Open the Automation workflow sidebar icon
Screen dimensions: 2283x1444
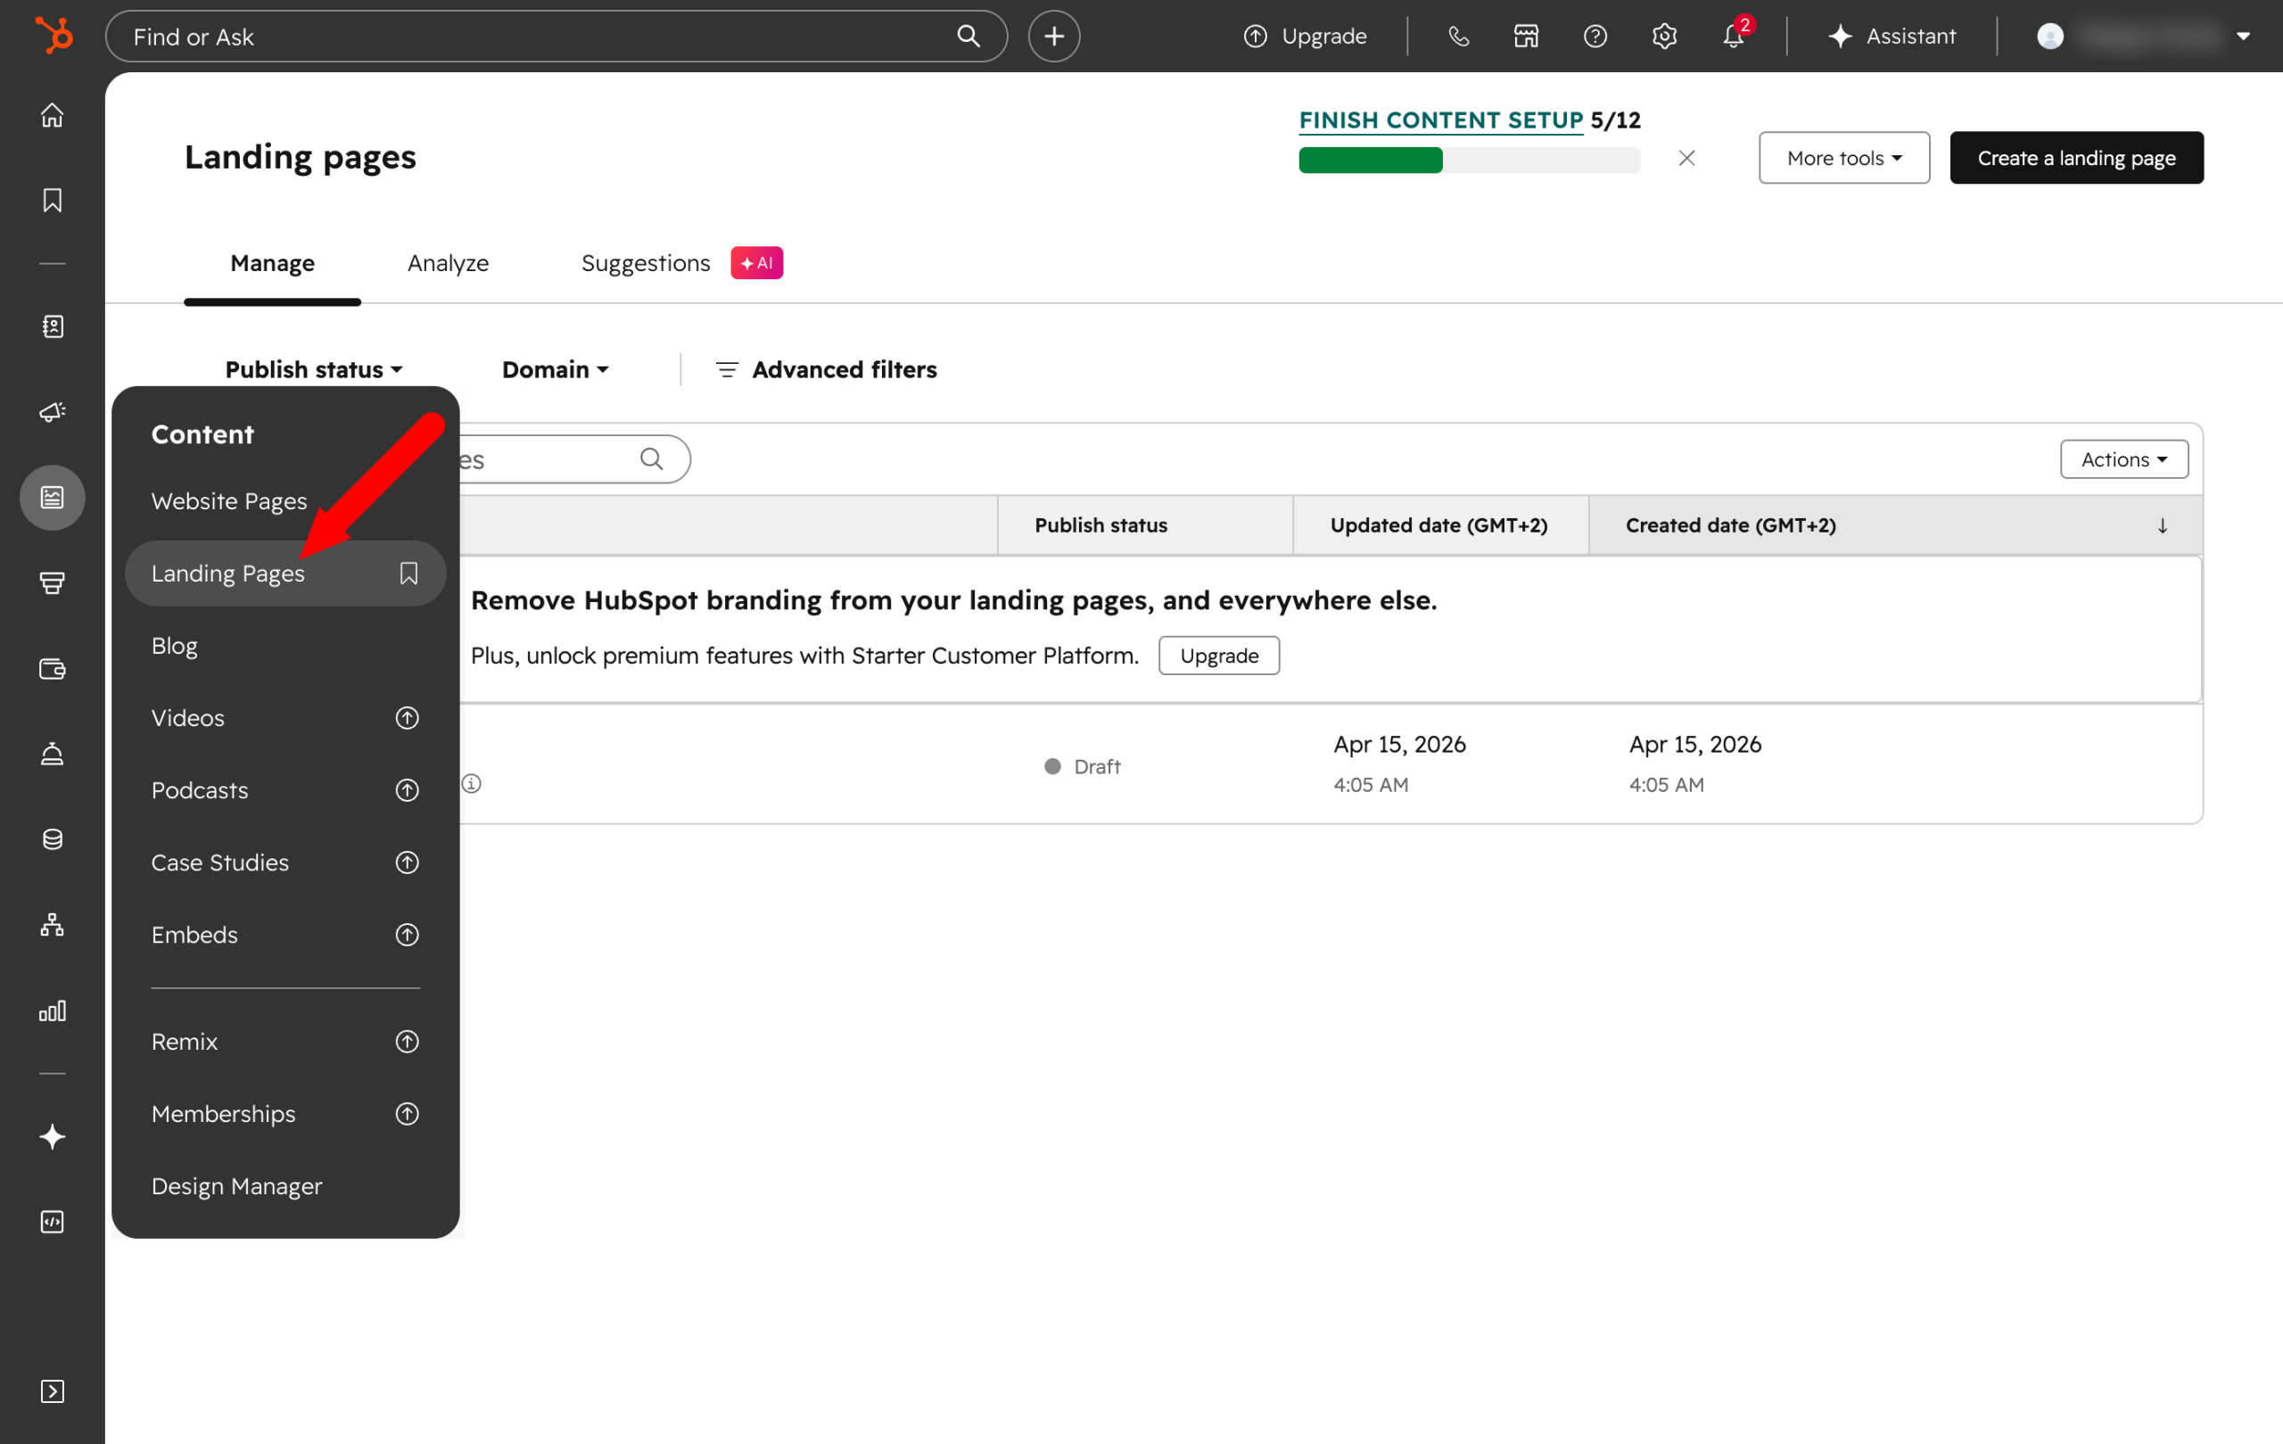click(52, 924)
